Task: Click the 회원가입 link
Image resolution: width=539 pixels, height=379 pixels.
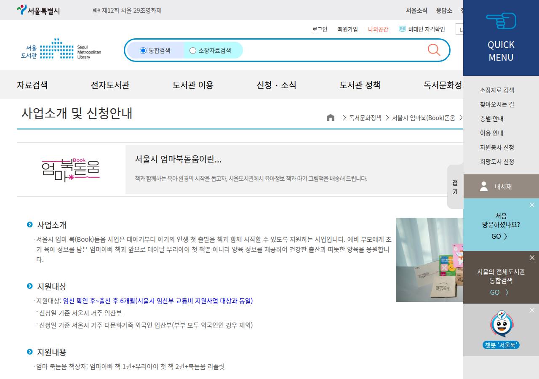Action: pyautogui.click(x=348, y=29)
